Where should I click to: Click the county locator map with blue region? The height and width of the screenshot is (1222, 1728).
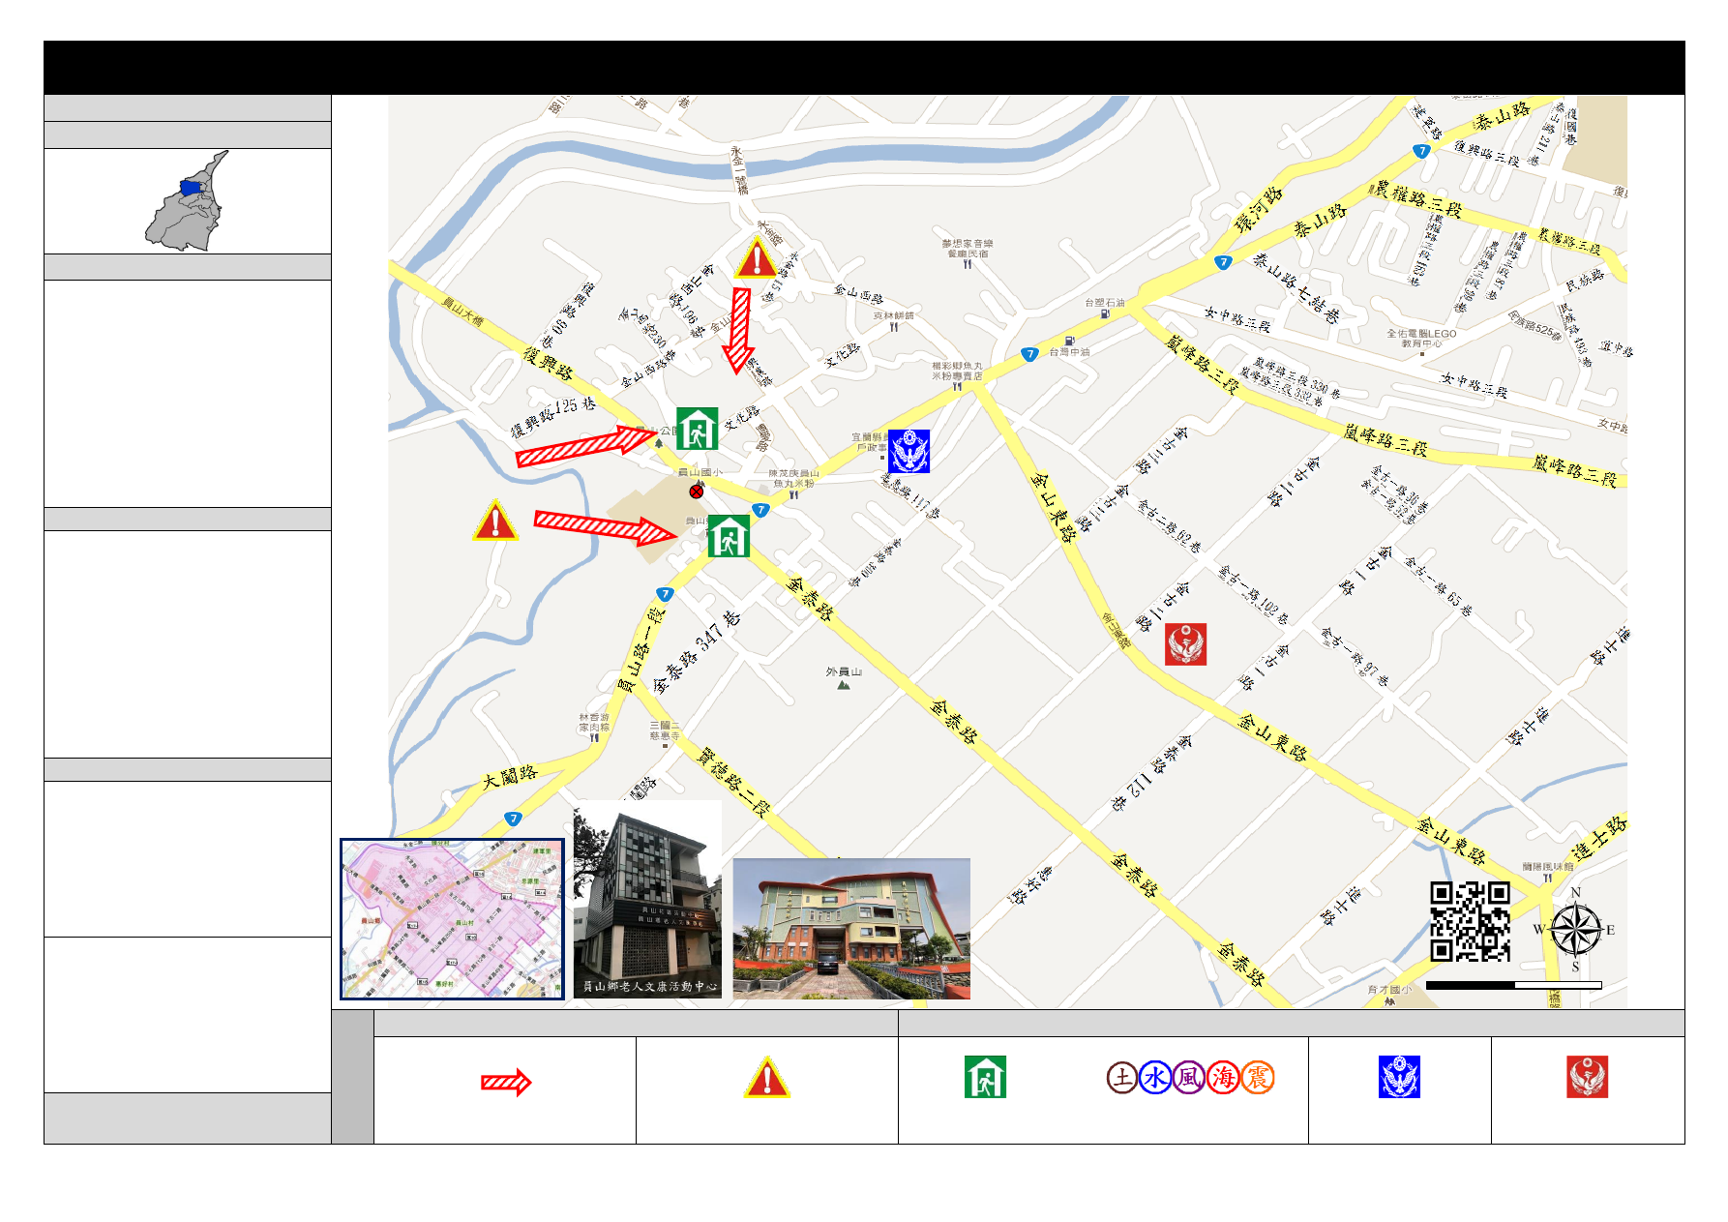188,200
